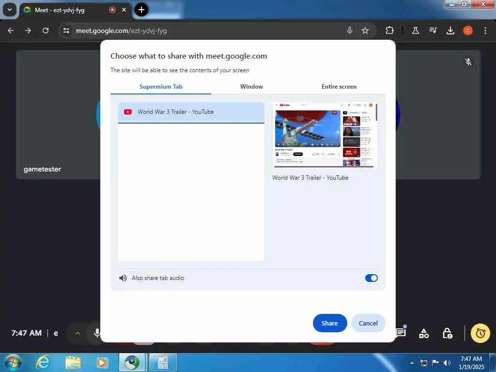The height and width of the screenshot is (372, 496).
Task: Show hidden system tray icons
Action: (412, 362)
